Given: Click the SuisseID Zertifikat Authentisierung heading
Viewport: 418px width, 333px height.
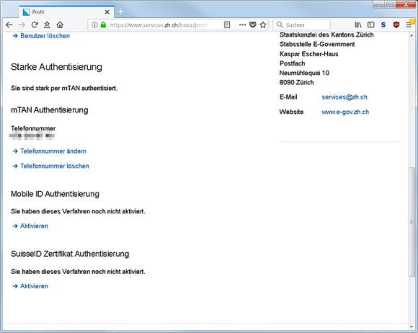Looking at the screenshot, I should (70, 254).
